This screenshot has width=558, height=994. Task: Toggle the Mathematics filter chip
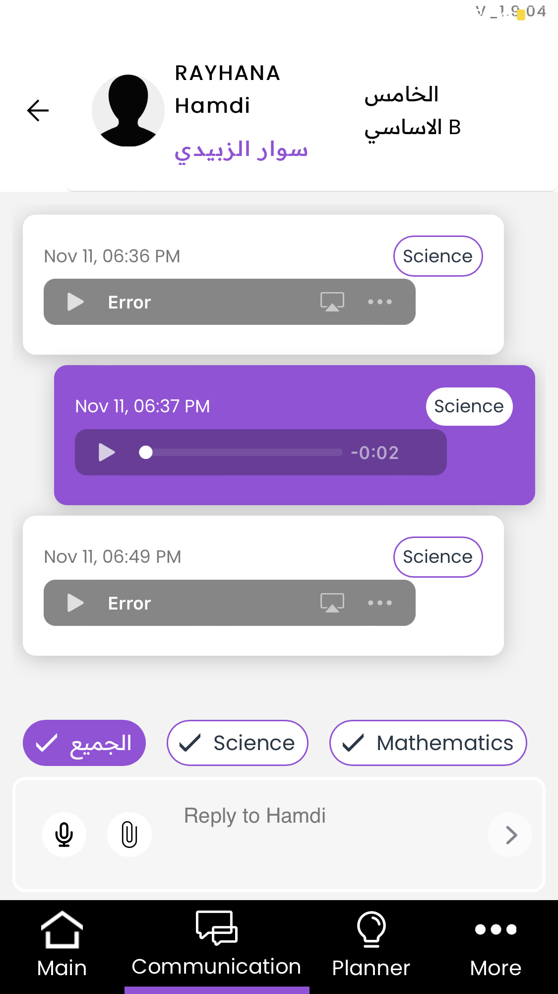428,743
